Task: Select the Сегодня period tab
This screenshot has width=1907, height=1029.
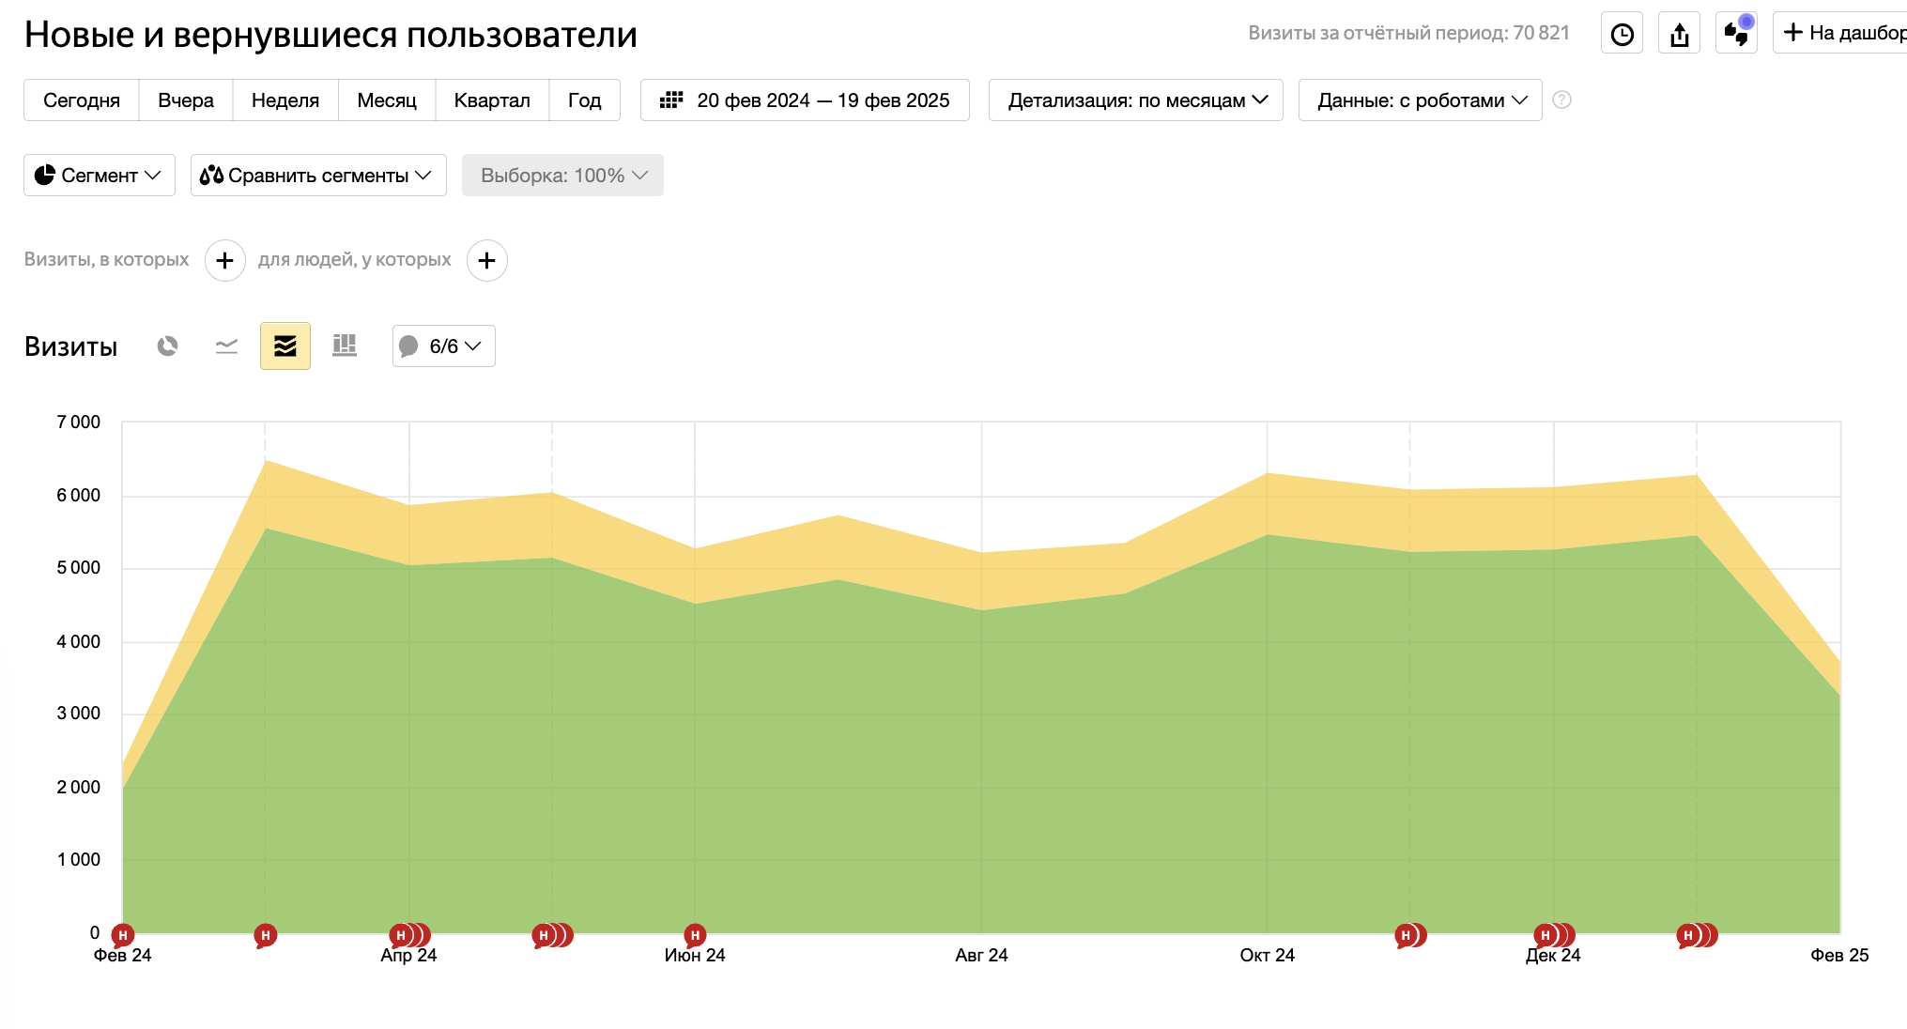Action: tap(82, 100)
